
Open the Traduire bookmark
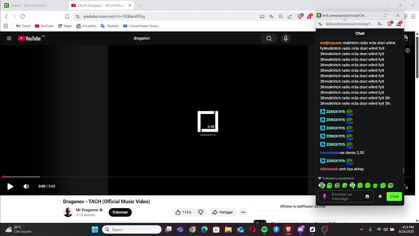(x=110, y=26)
